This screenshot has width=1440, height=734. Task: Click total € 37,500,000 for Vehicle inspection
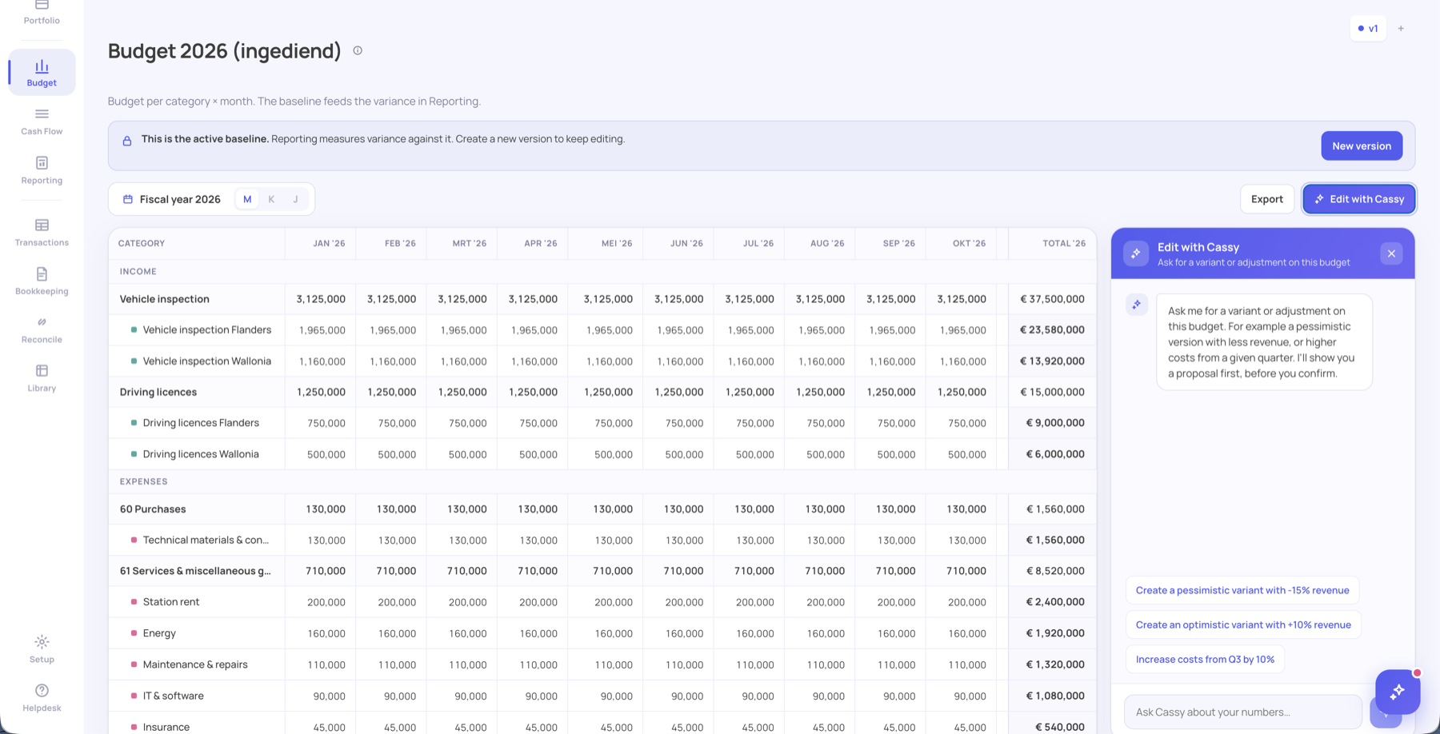coord(1052,299)
